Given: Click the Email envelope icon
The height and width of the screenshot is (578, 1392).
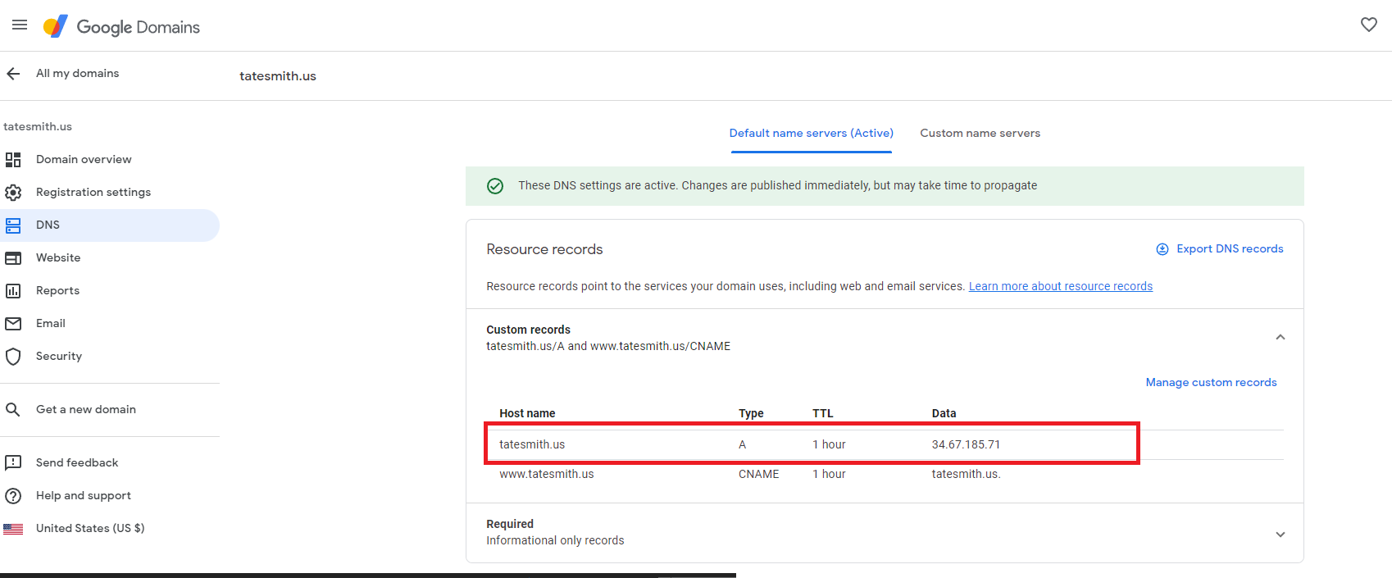Looking at the screenshot, I should [x=13, y=324].
